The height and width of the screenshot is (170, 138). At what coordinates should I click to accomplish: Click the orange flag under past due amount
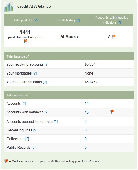[x=25, y=41]
